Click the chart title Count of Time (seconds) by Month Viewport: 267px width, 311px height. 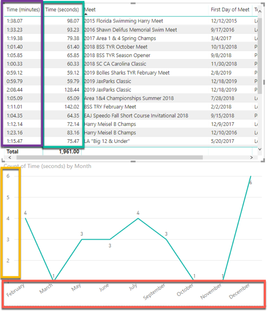48,166
